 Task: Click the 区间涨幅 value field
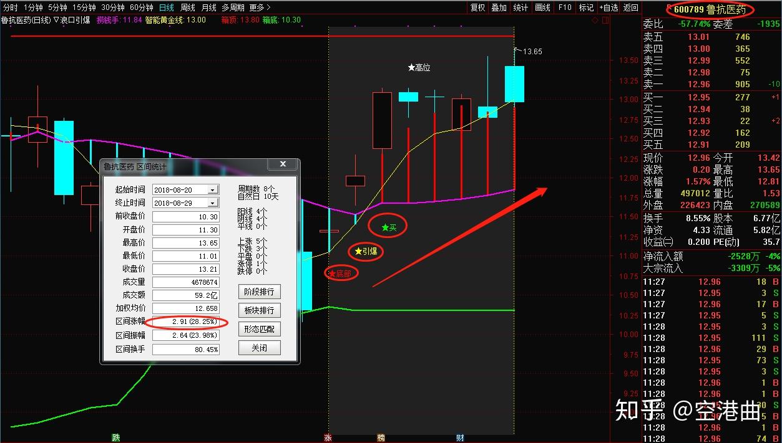[186, 322]
